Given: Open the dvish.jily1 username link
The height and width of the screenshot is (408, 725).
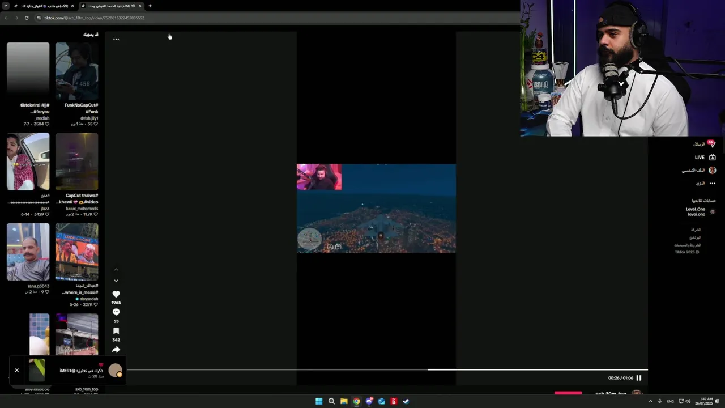Looking at the screenshot, I should click(89, 118).
